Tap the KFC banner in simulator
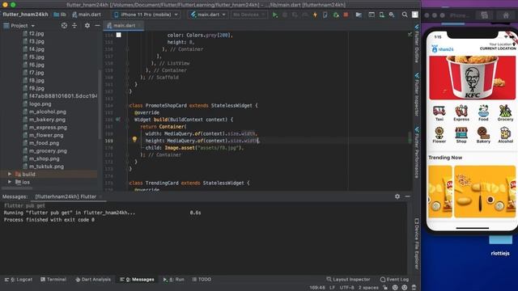Screen dimensions: 518x291 click(472, 78)
